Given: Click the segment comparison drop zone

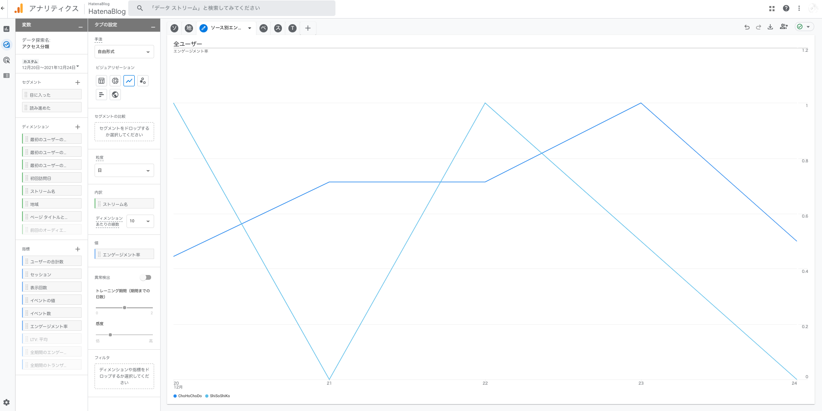Looking at the screenshot, I should [x=124, y=132].
